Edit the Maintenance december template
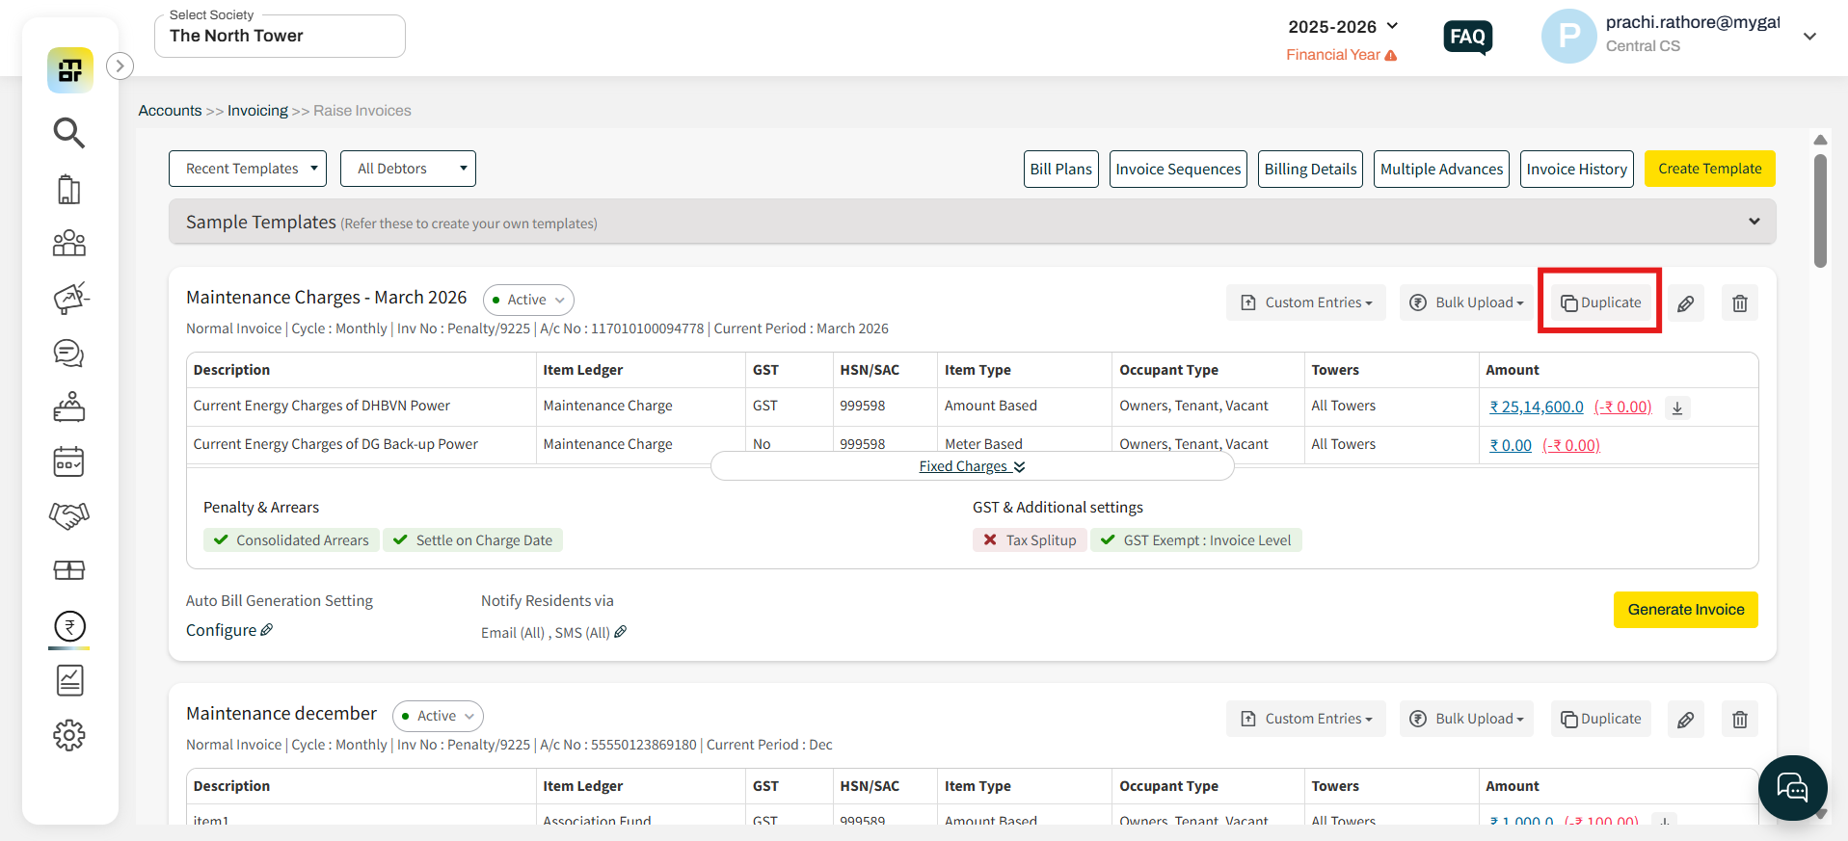Image resolution: width=1848 pixels, height=841 pixels. point(1686,720)
